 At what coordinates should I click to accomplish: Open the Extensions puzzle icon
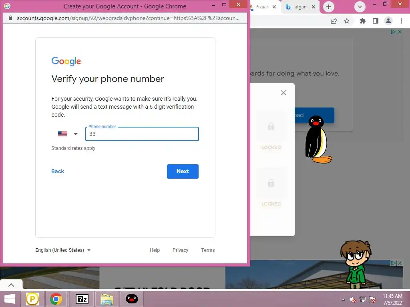(362, 21)
